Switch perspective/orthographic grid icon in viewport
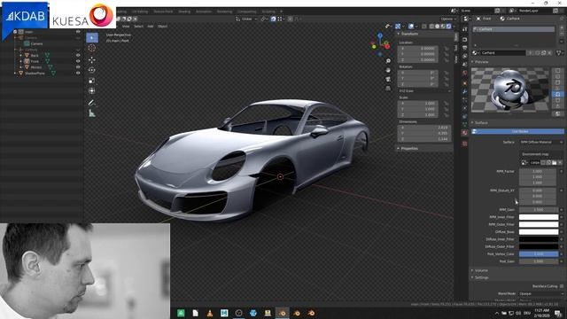Viewport: 567px width, 319px height. click(x=388, y=89)
